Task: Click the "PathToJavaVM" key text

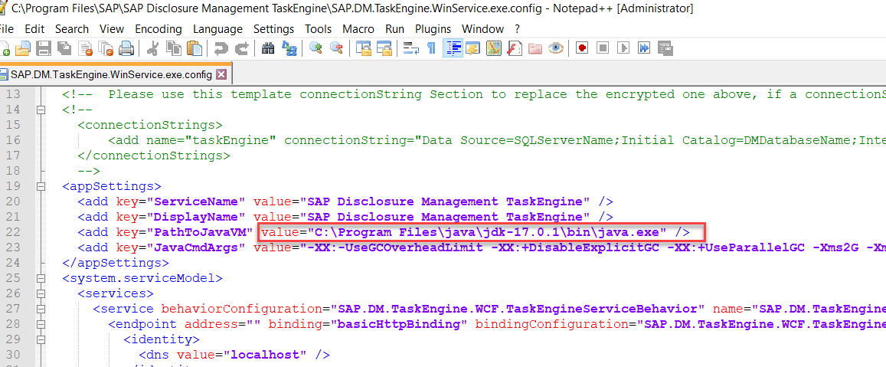Action: click(x=199, y=232)
